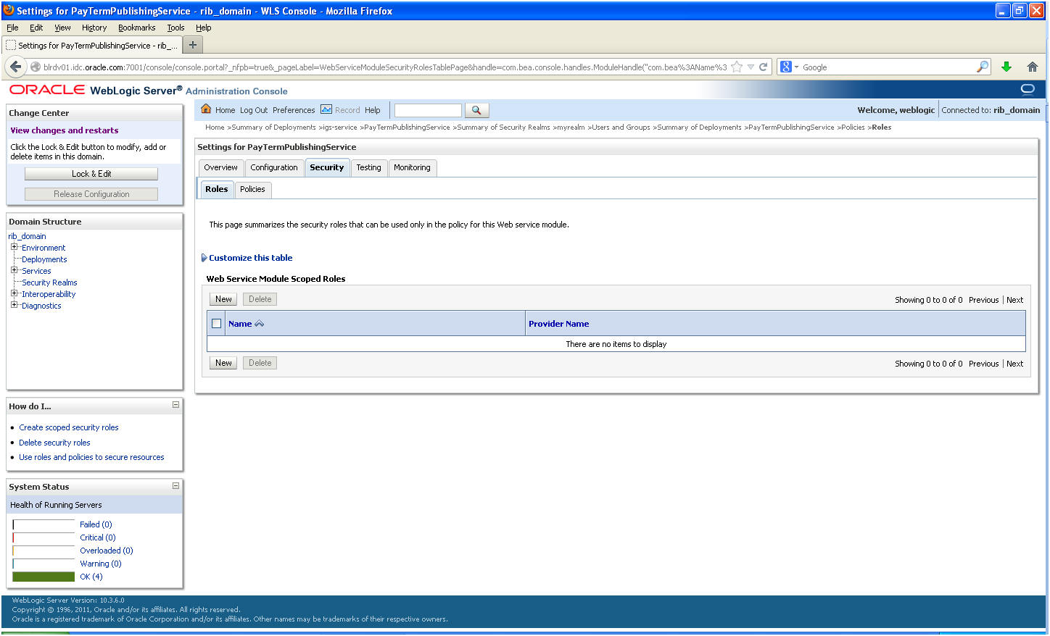Click the Log Out link
This screenshot has width=1050, height=636.
[x=254, y=110]
